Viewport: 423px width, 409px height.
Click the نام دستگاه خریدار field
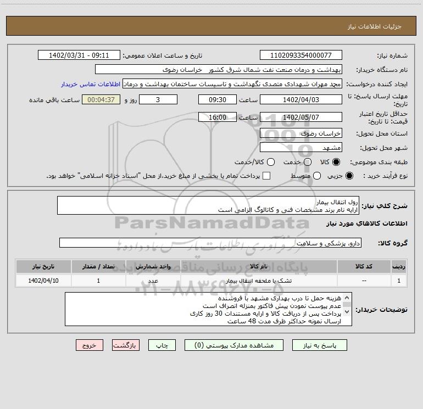click(219, 69)
